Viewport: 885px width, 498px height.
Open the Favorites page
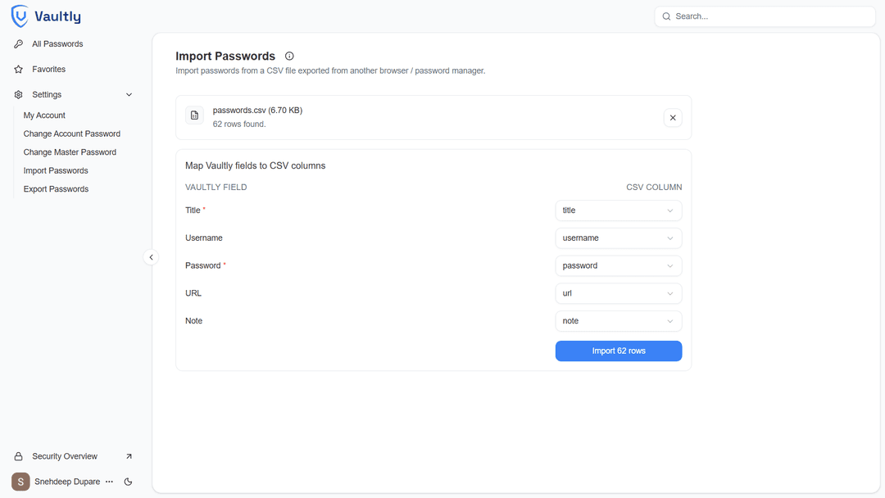coord(48,70)
